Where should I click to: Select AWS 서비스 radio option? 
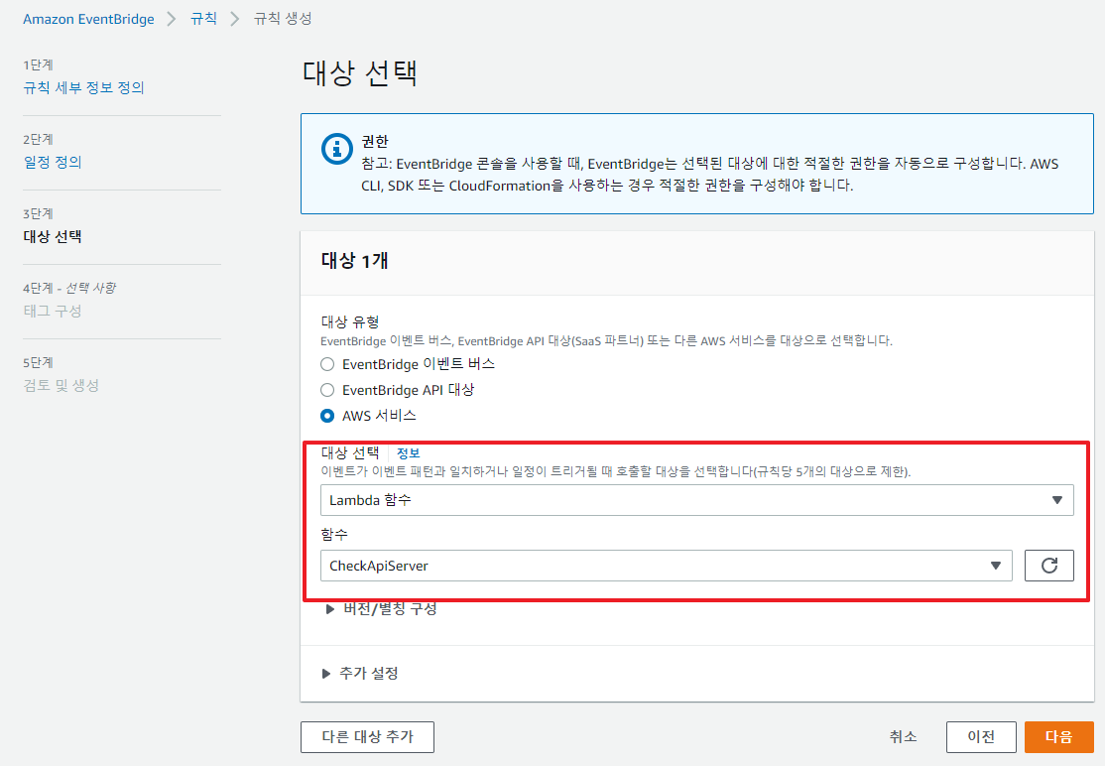tap(327, 416)
